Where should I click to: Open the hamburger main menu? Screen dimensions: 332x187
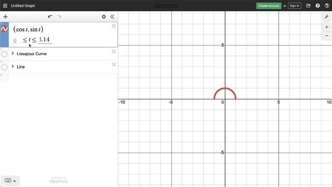click(5, 6)
